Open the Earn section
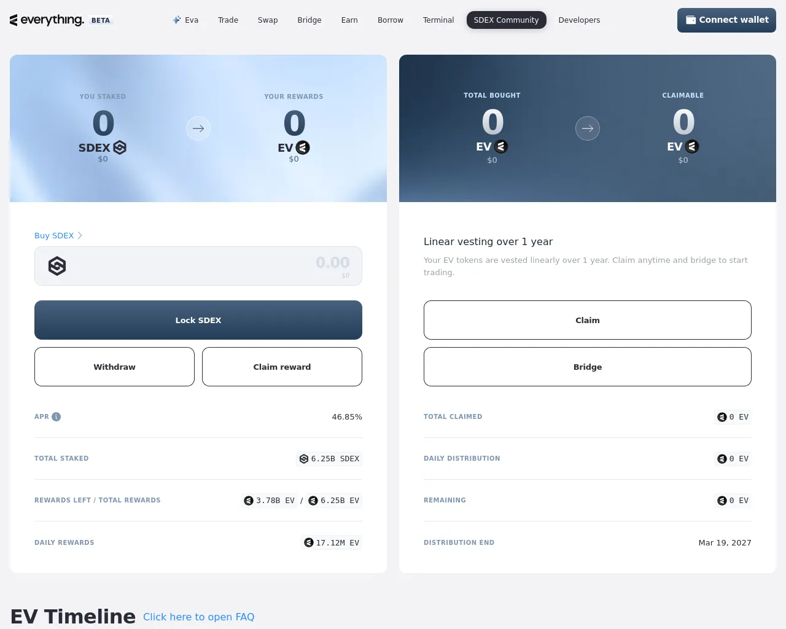The width and height of the screenshot is (786, 629). coord(349,20)
